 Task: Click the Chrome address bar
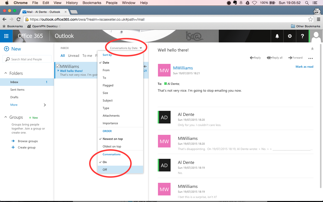pyautogui.click(x=169, y=19)
